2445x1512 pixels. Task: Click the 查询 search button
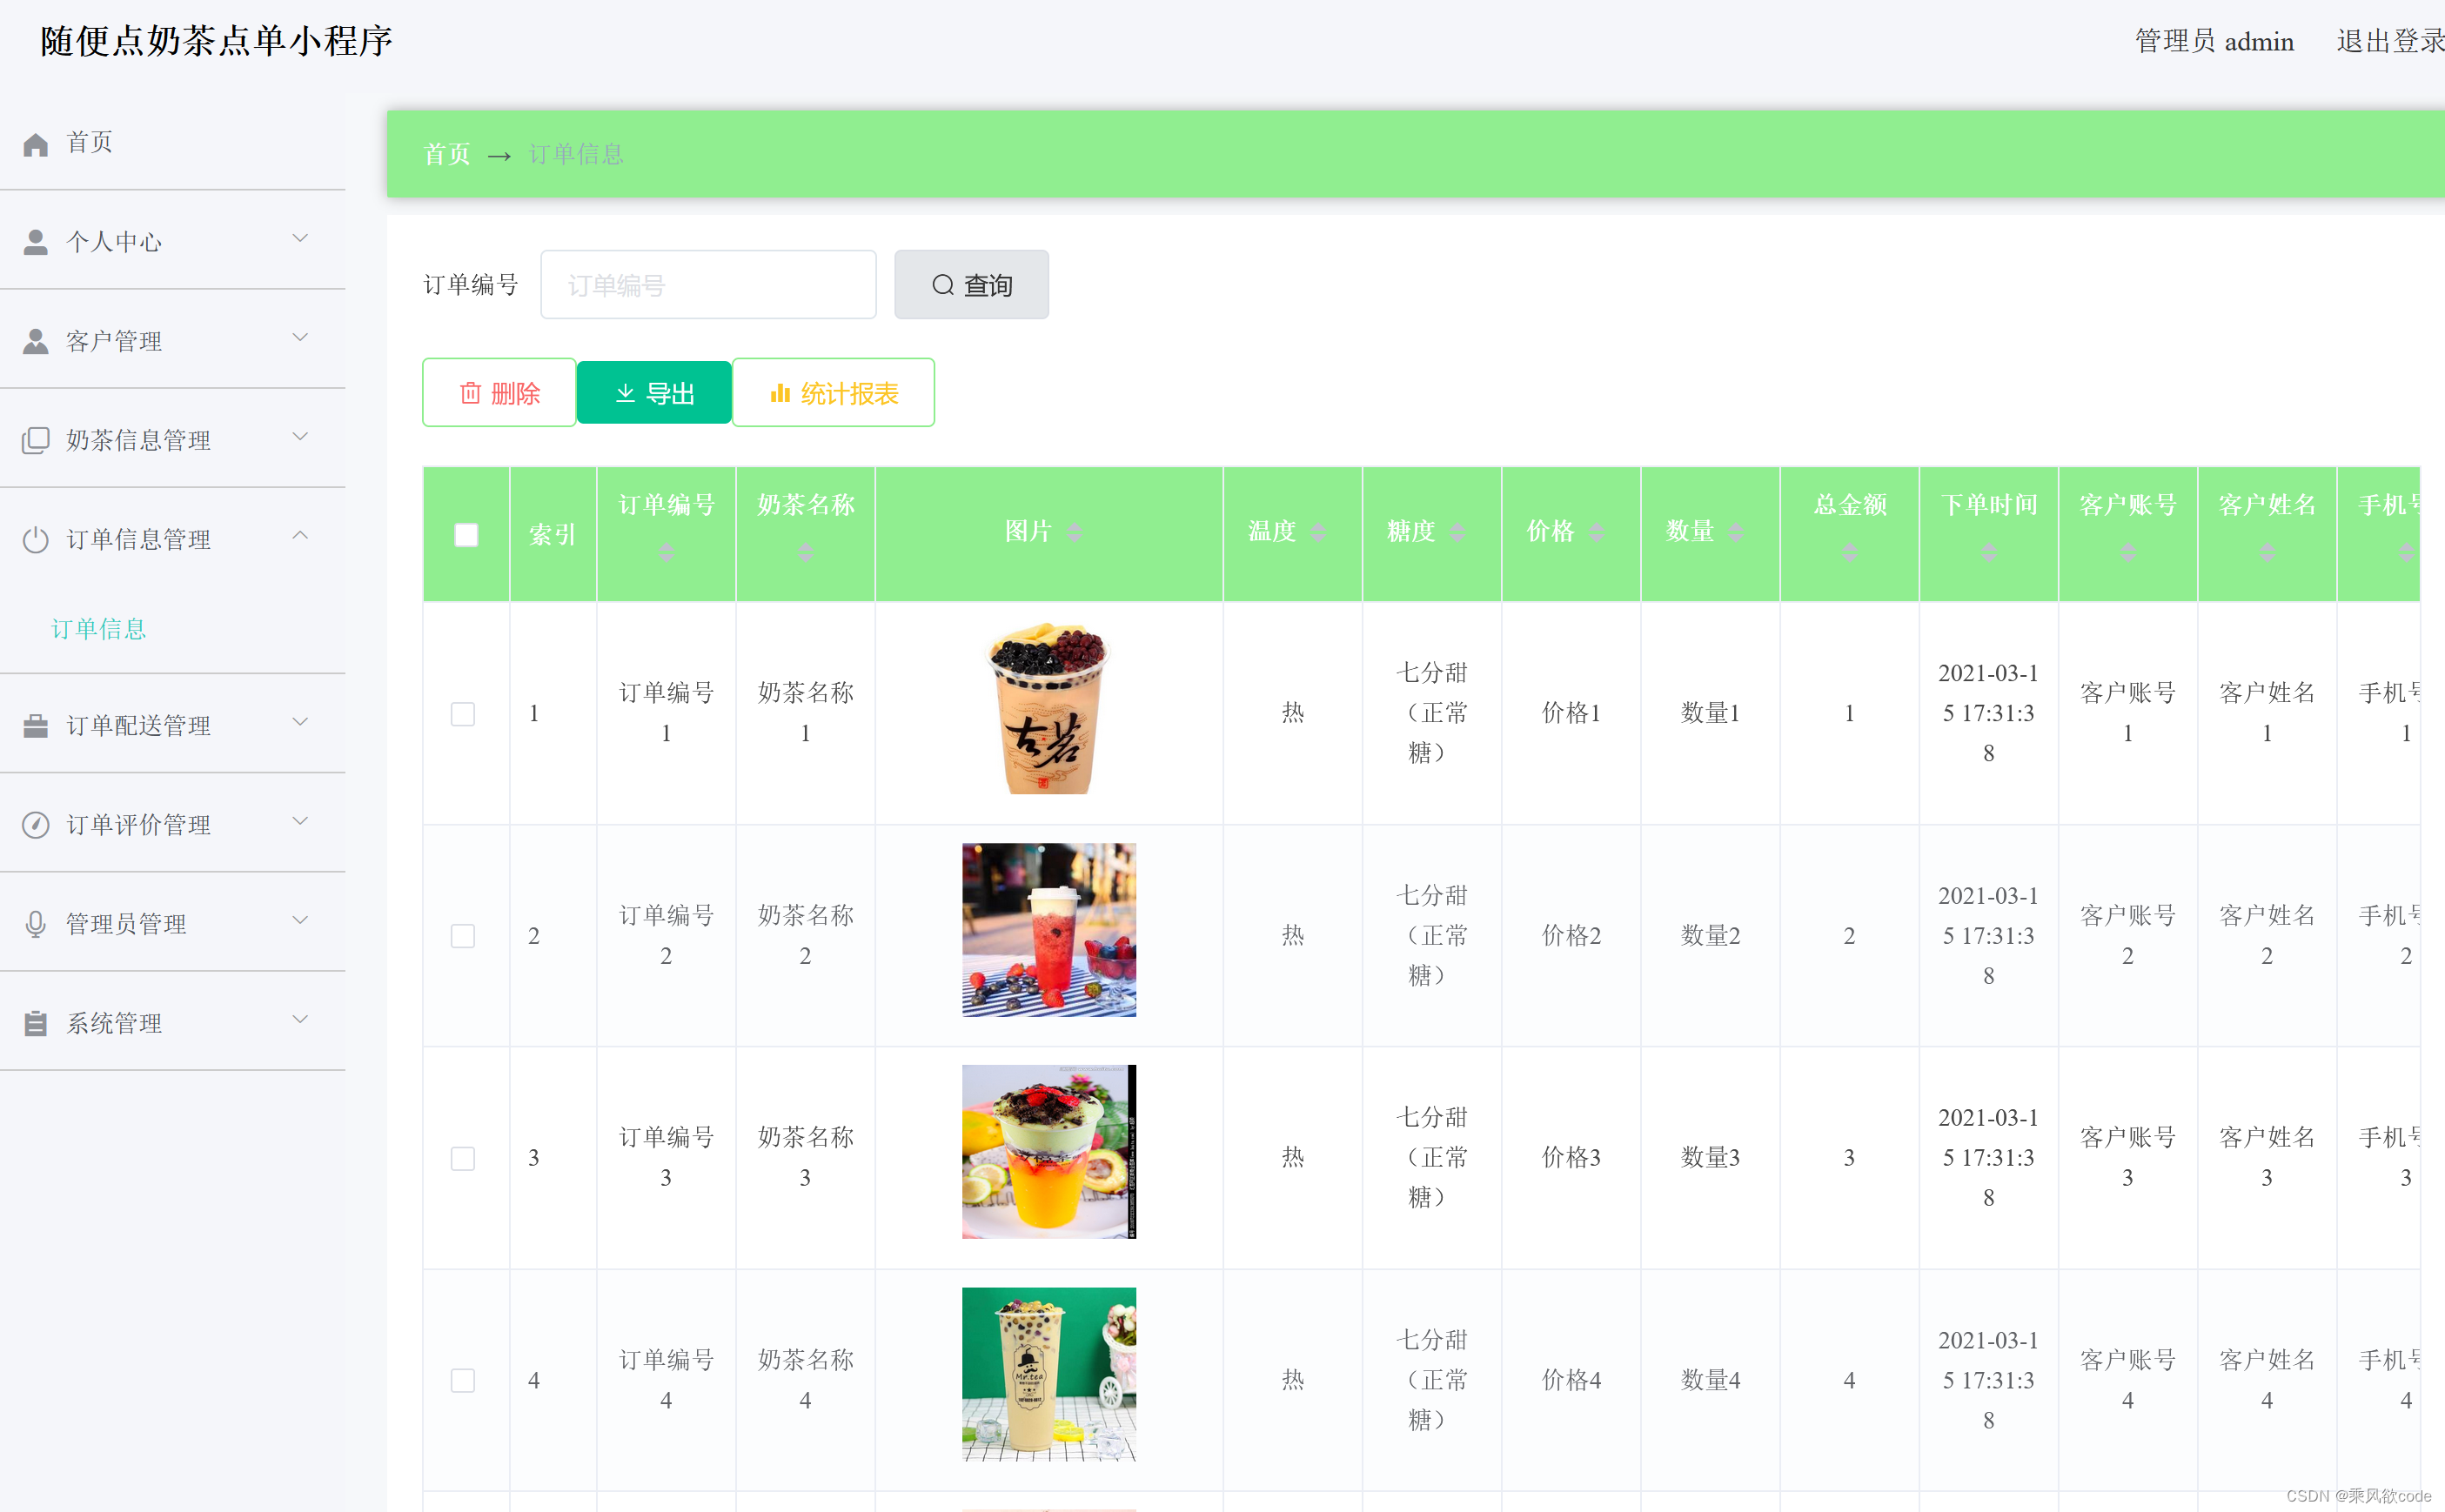tap(971, 285)
